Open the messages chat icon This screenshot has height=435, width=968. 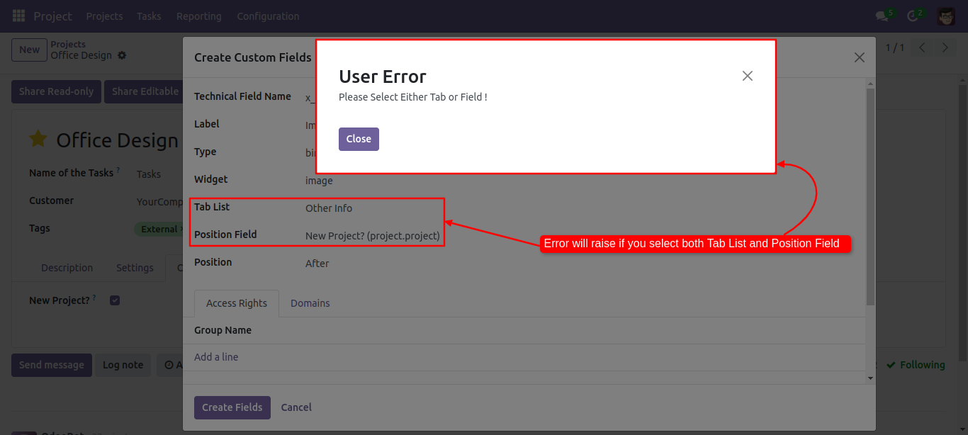(x=882, y=16)
